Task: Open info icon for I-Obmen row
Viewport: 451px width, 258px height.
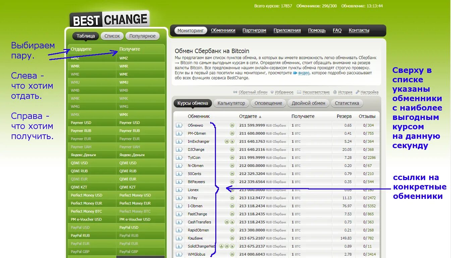Action: coord(179,206)
